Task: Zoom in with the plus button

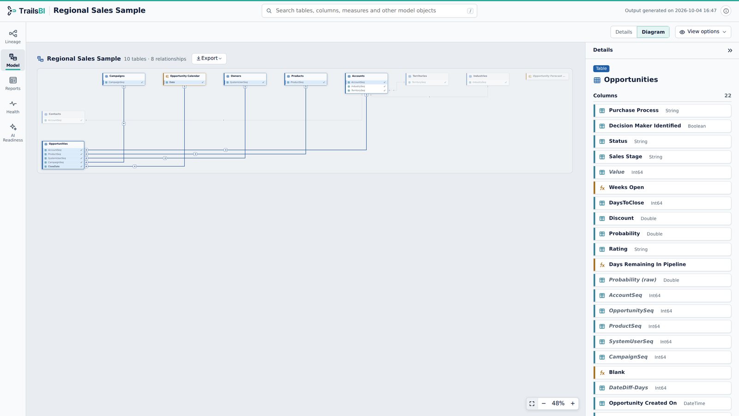Action: 573,404
